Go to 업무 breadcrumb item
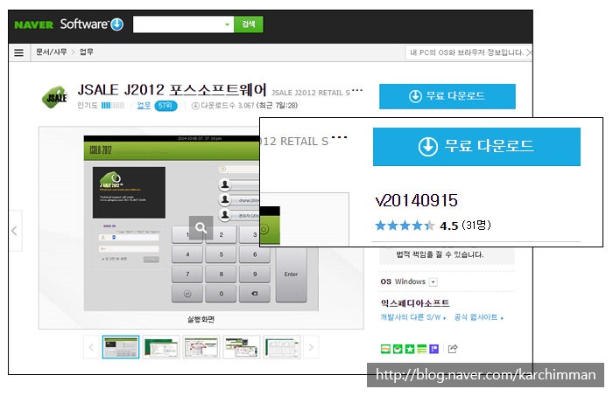 86,52
